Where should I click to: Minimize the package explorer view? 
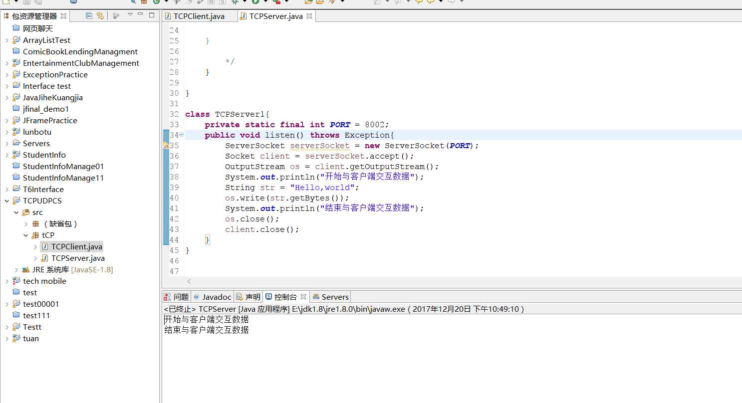141,15
